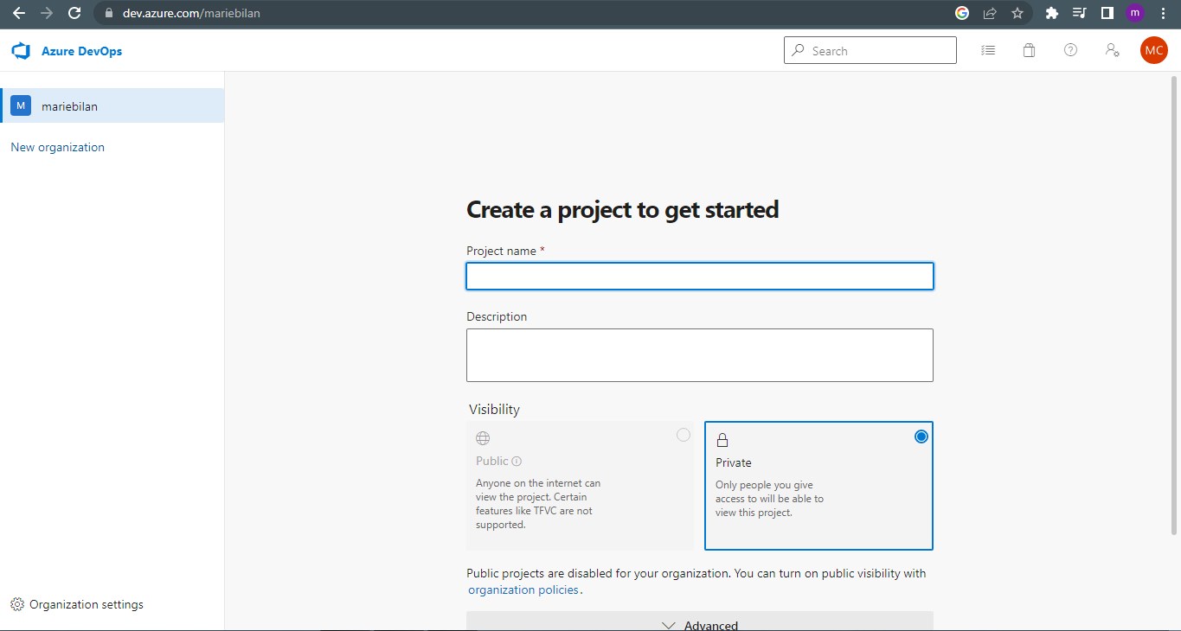Open the Help question mark icon
The height and width of the screenshot is (631, 1181).
(x=1070, y=50)
